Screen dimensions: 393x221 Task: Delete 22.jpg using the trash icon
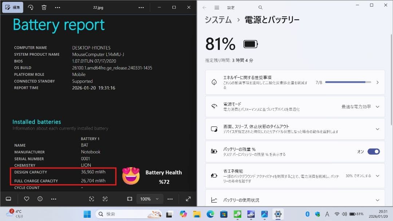point(44,7)
